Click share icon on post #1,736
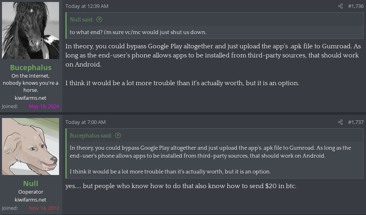 point(340,6)
